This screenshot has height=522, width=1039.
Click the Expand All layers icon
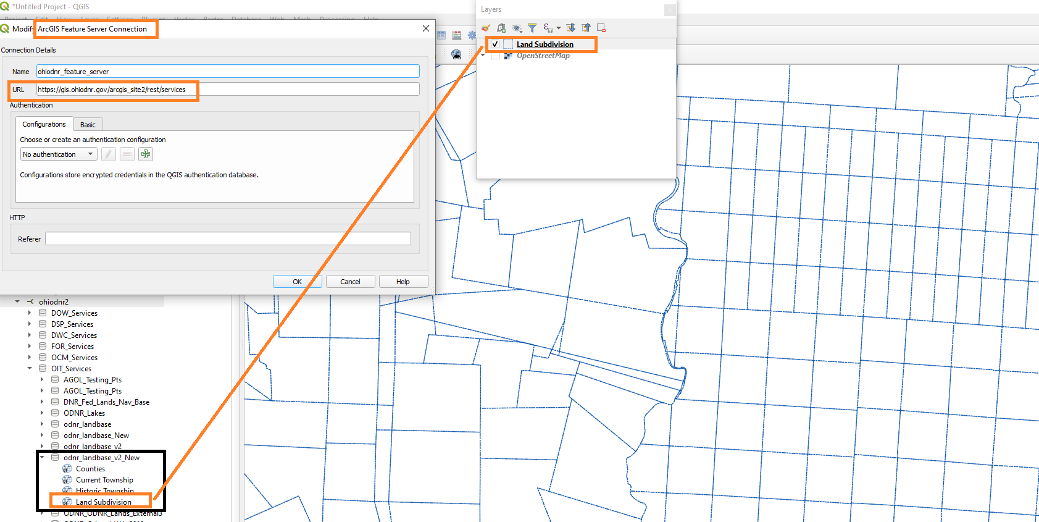(571, 28)
